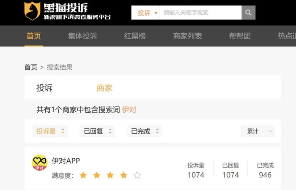This screenshot has height=190, width=296.
Task: Select the 商家 results tab
Action: point(104,88)
